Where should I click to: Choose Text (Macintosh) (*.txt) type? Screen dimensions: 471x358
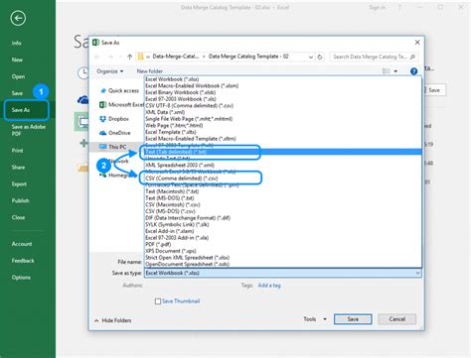pyautogui.click(x=283, y=191)
